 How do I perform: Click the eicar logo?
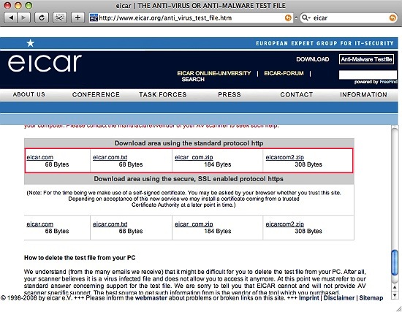click(45, 63)
